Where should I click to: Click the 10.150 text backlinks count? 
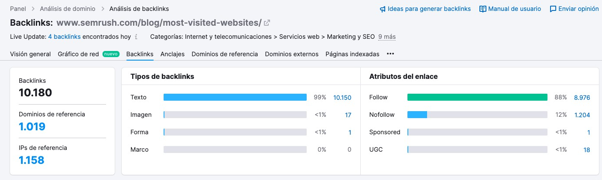click(x=342, y=98)
